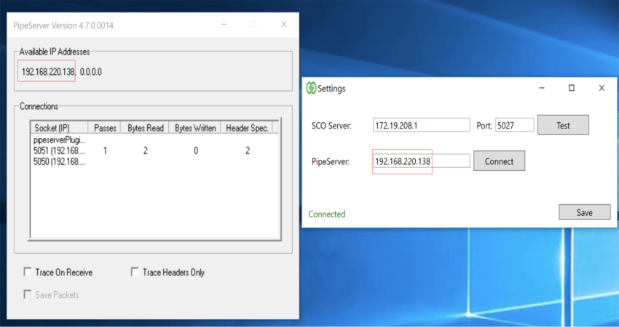Viewport: 619px width, 327px height.
Task: Save the settings with Save button
Action: [584, 212]
